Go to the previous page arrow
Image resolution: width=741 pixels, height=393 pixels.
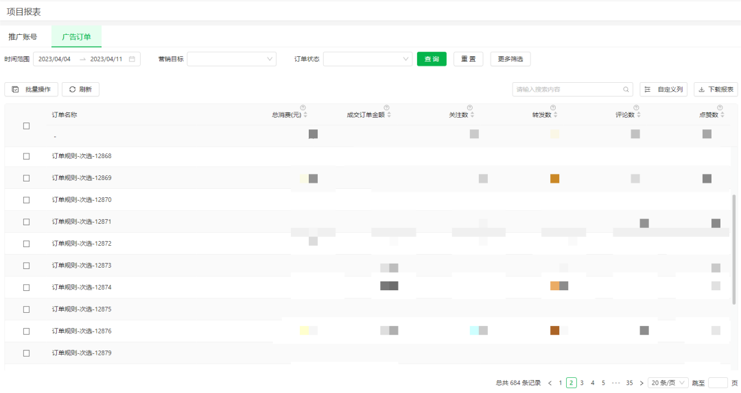[550, 383]
